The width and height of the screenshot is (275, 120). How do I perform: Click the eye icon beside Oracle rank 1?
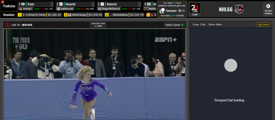click(23, 4)
